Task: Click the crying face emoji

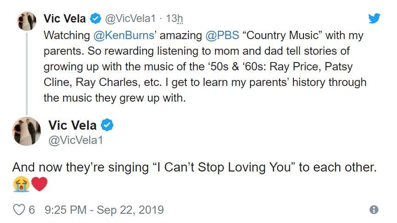Action: pyautogui.click(x=22, y=184)
